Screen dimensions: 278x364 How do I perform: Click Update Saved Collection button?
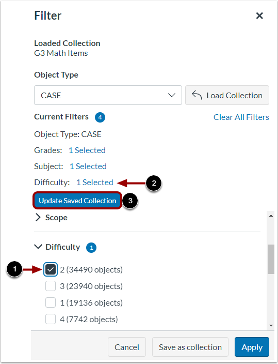pyautogui.click(x=77, y=201)
